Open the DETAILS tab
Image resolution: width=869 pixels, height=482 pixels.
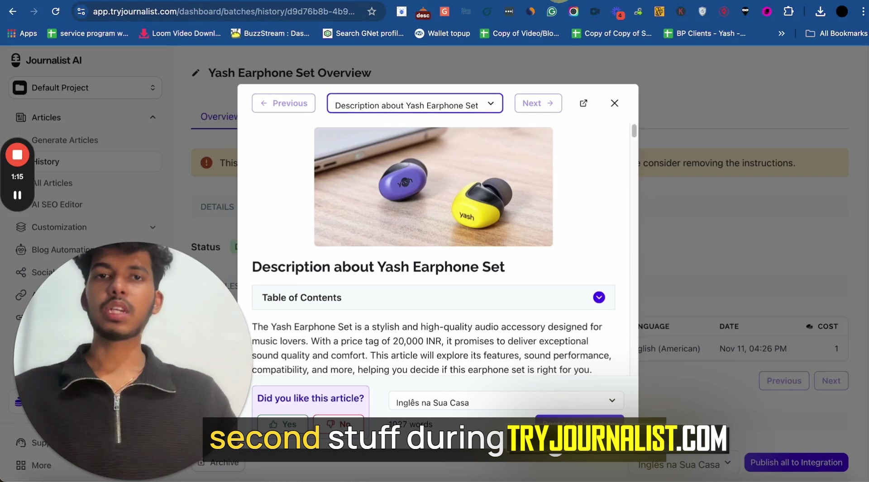(217, 207)
